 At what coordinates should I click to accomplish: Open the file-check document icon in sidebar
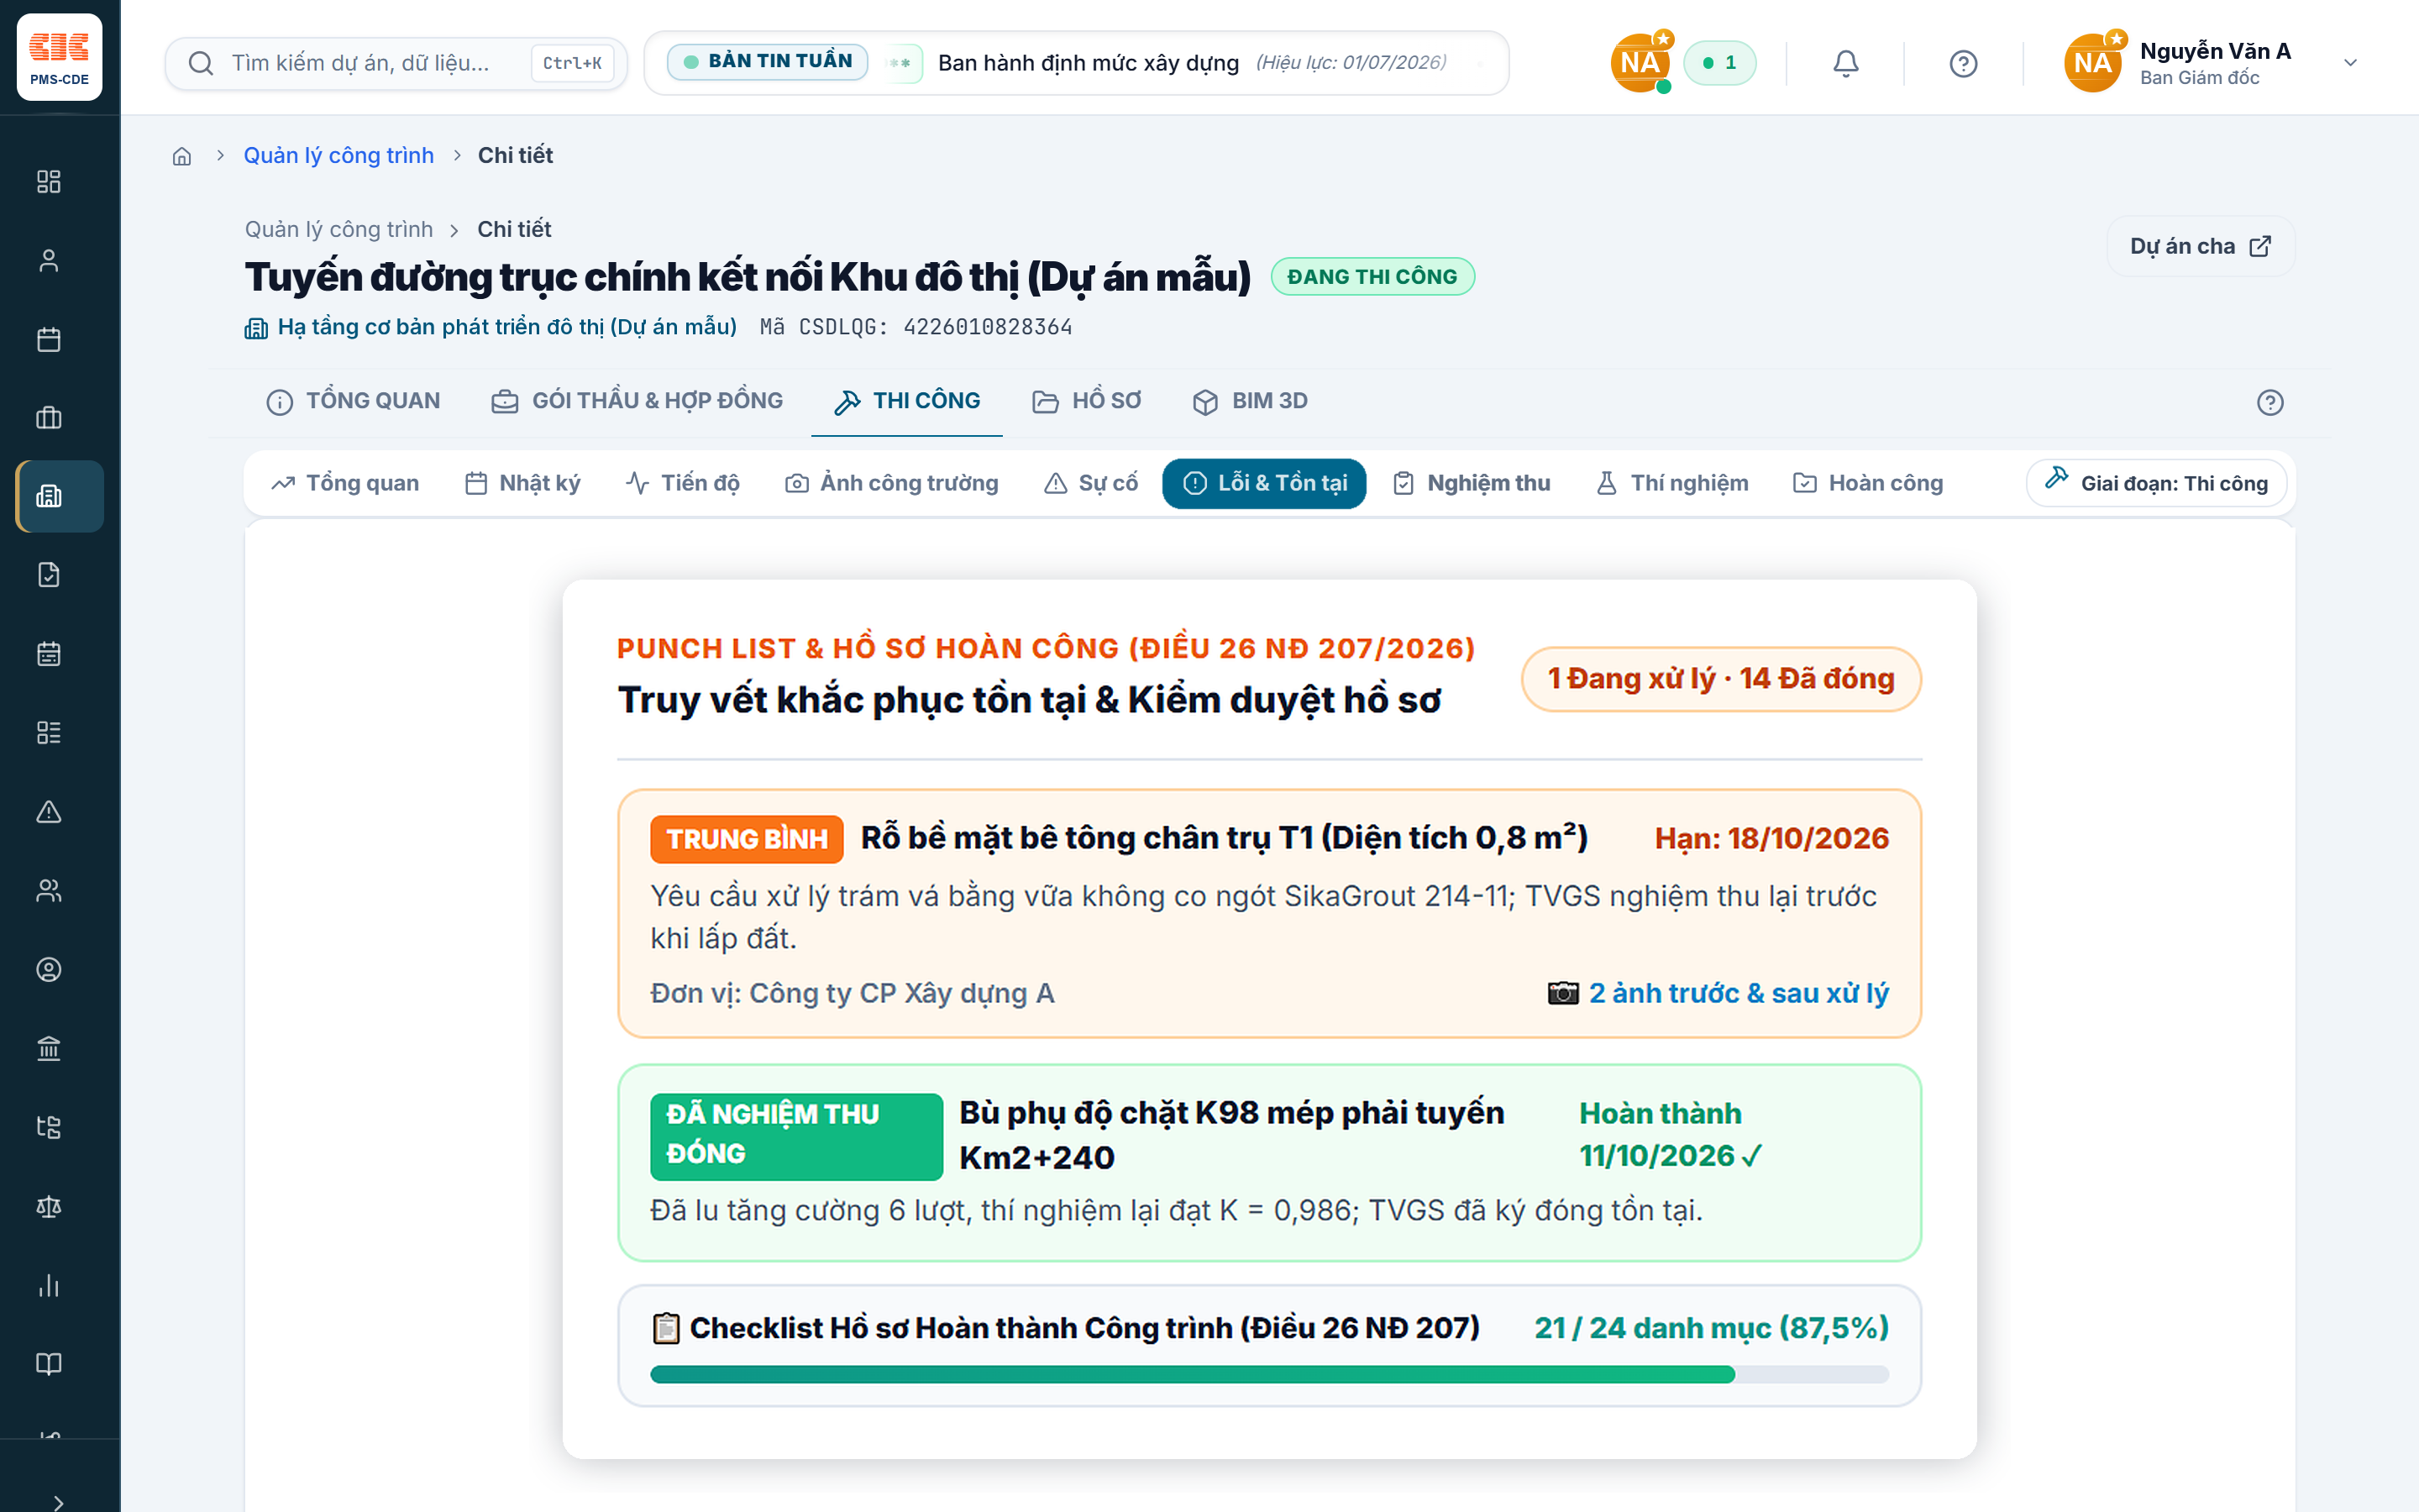point(48,575)
